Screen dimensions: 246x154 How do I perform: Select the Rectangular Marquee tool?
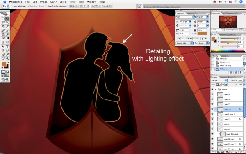point(3,19)
